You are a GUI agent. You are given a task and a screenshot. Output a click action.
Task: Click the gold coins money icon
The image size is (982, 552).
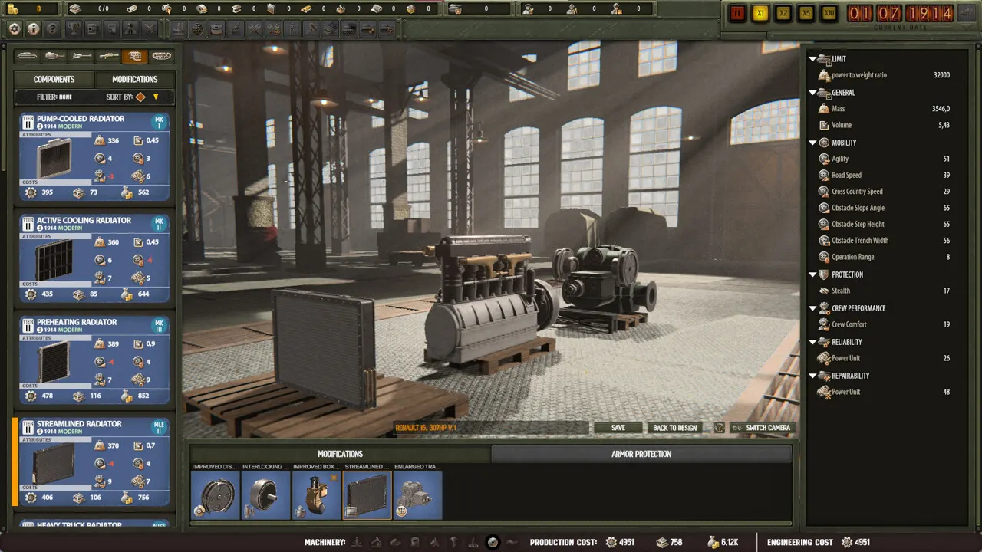point(12,9)
